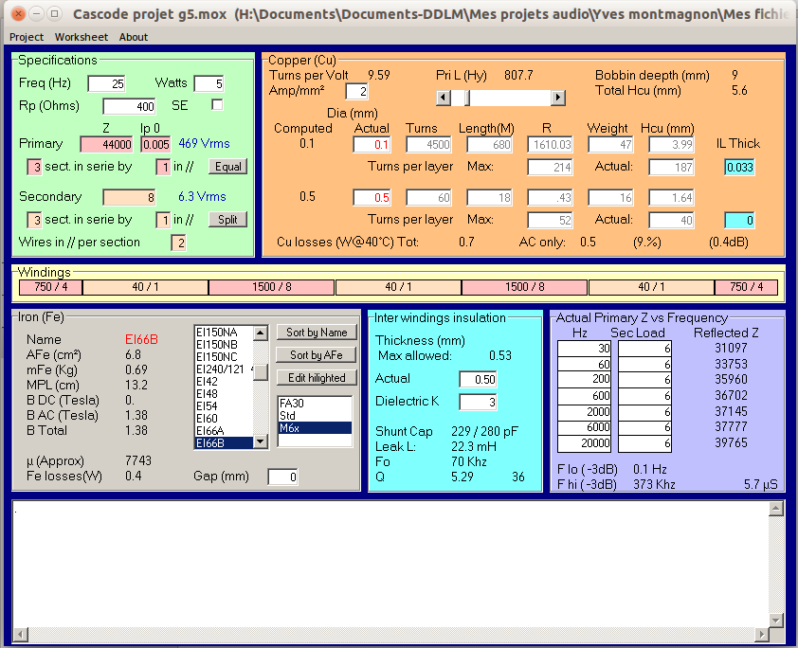Open the Worksheet menu
The image size is (798, 648).
point(82,37)
